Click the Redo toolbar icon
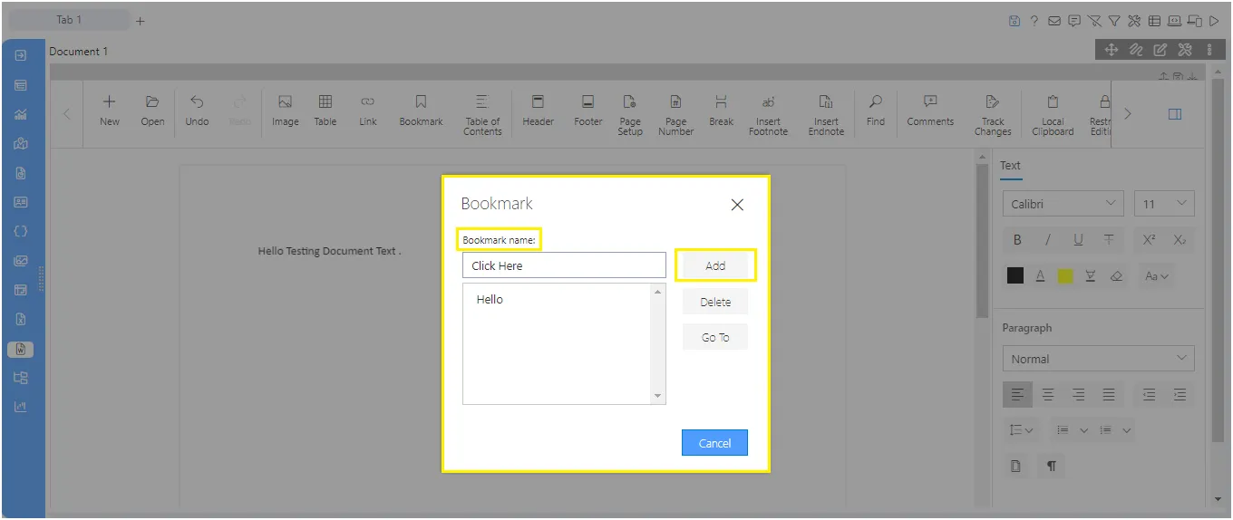Image resolution: width=1233 pixels, height=520 pixels. 239,112
